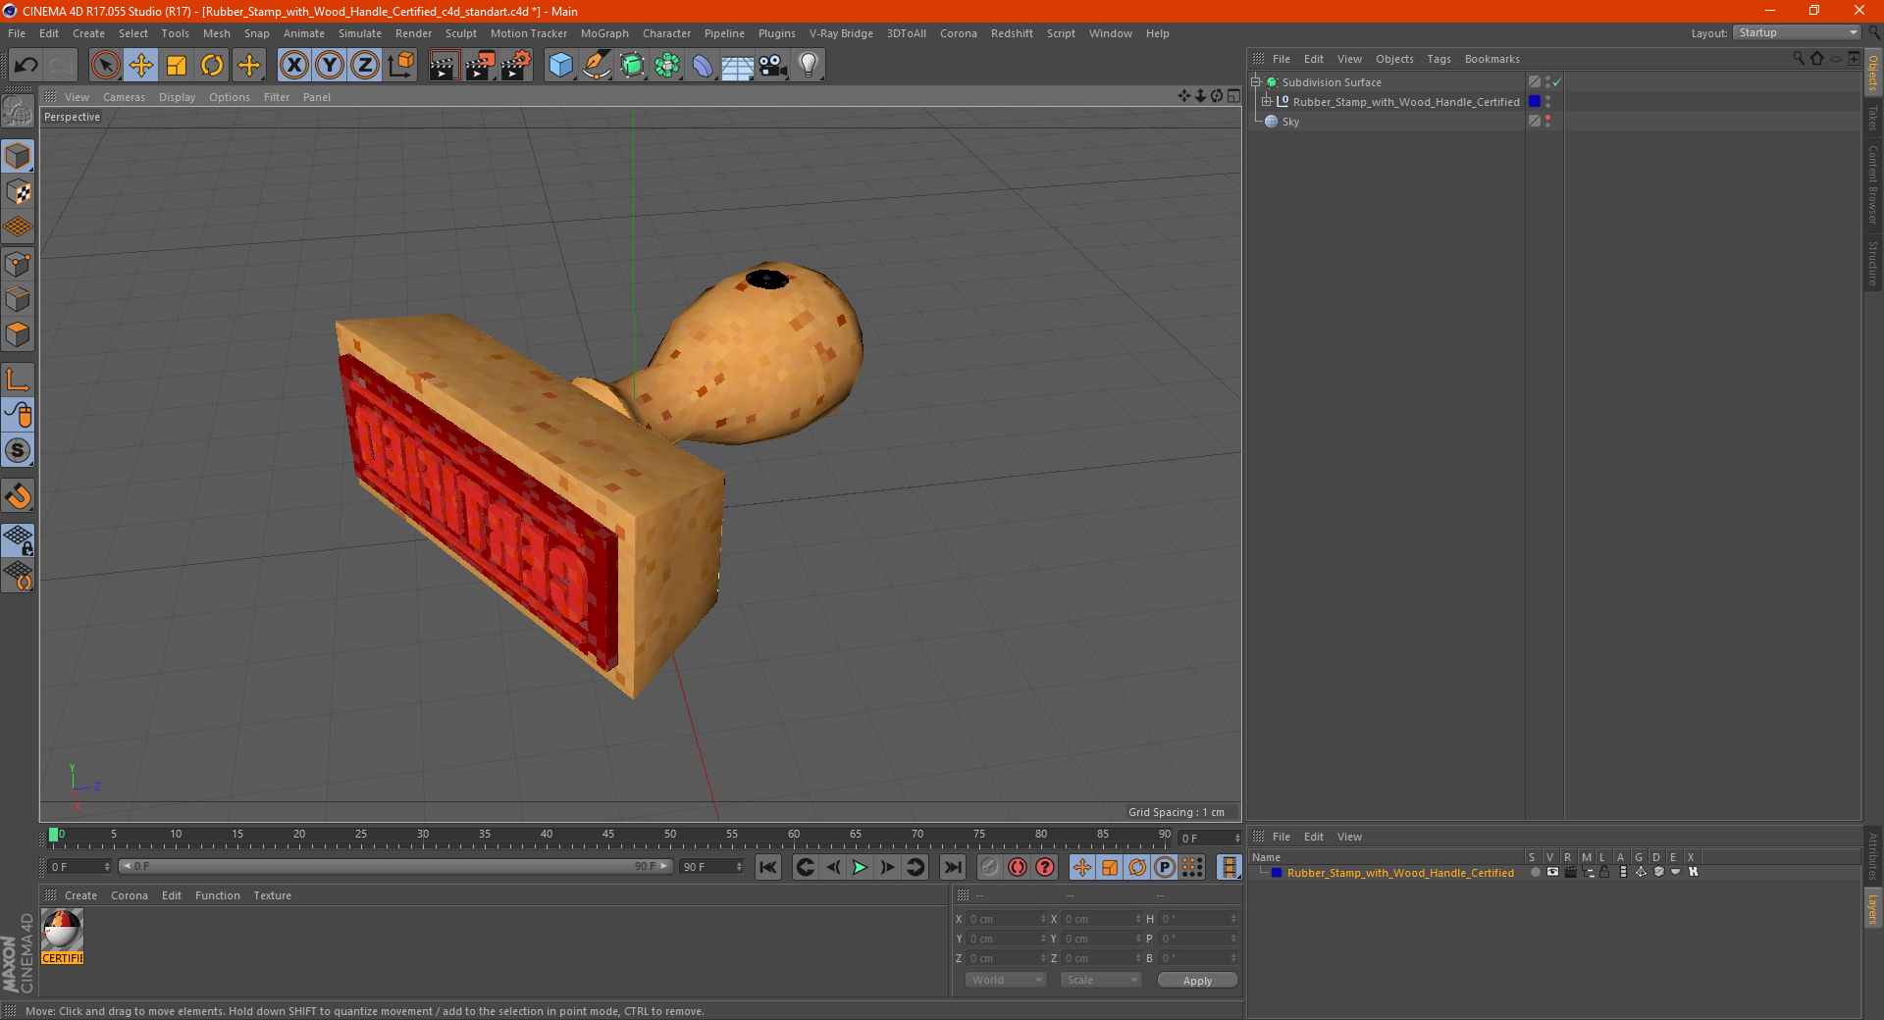Go to start of animation
The width and height of the screenshot is (1884, 1020).
pyautogui.click(x=768, y=867)
